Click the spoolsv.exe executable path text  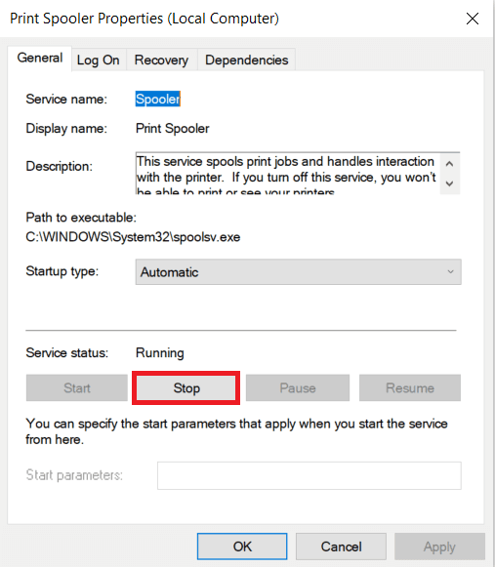(133, 237)
